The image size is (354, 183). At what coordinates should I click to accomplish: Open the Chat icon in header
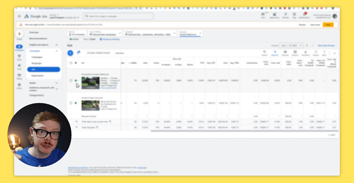pyautogui.click(x=263, y=15)
